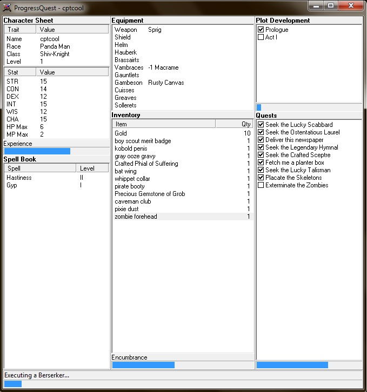
Task: Select the Shield equipment row
Action: [x=183, y=37]
